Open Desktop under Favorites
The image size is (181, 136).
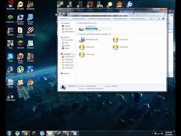(x=66, y=26)
